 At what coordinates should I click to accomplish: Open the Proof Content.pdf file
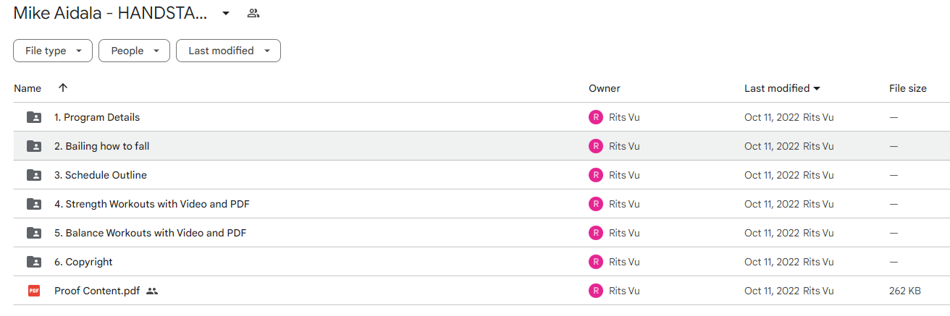[97, 291]
